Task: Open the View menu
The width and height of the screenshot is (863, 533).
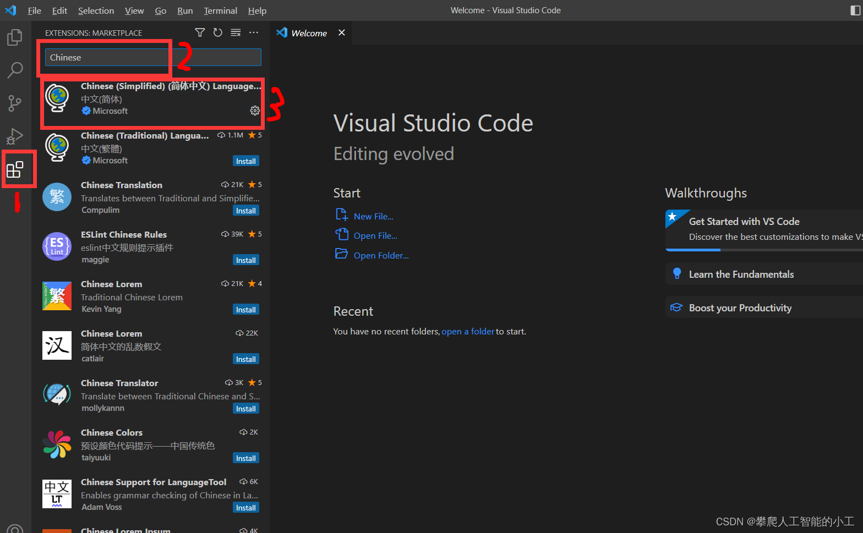Action: [134, 10]
